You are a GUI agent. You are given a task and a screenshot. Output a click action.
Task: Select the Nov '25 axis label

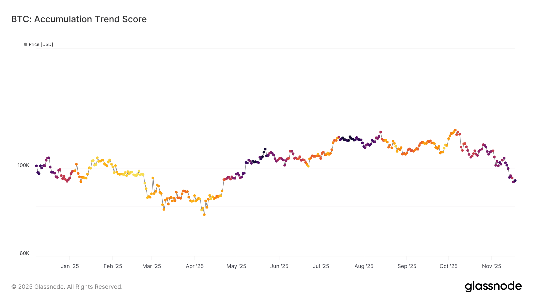[492, 266]
